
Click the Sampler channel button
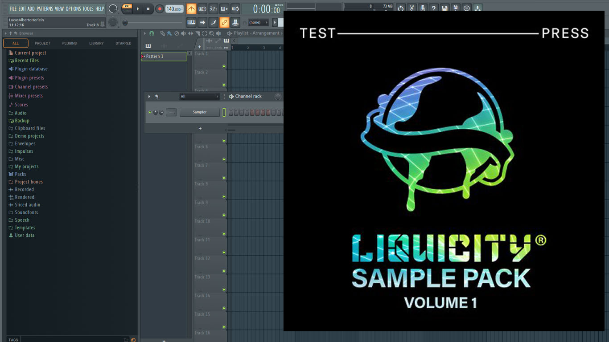200,112
